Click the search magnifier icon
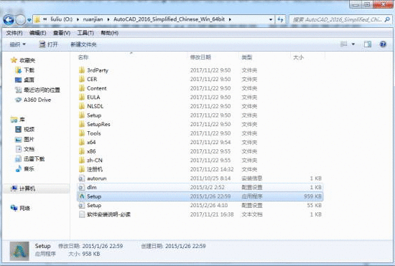395x266 pixels. (x=387, y=19)
